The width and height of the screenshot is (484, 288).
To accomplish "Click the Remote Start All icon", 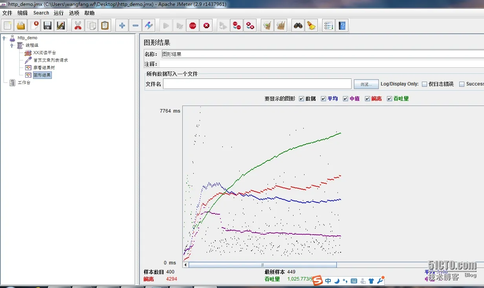I will 223,26.
